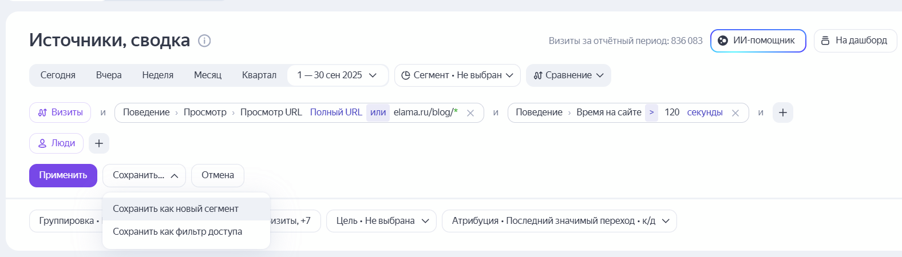Click the Люди filter chip
Image resolution: width=902 pixels, height=257 pixels.
pyautogui.click(x=56, y=143)
